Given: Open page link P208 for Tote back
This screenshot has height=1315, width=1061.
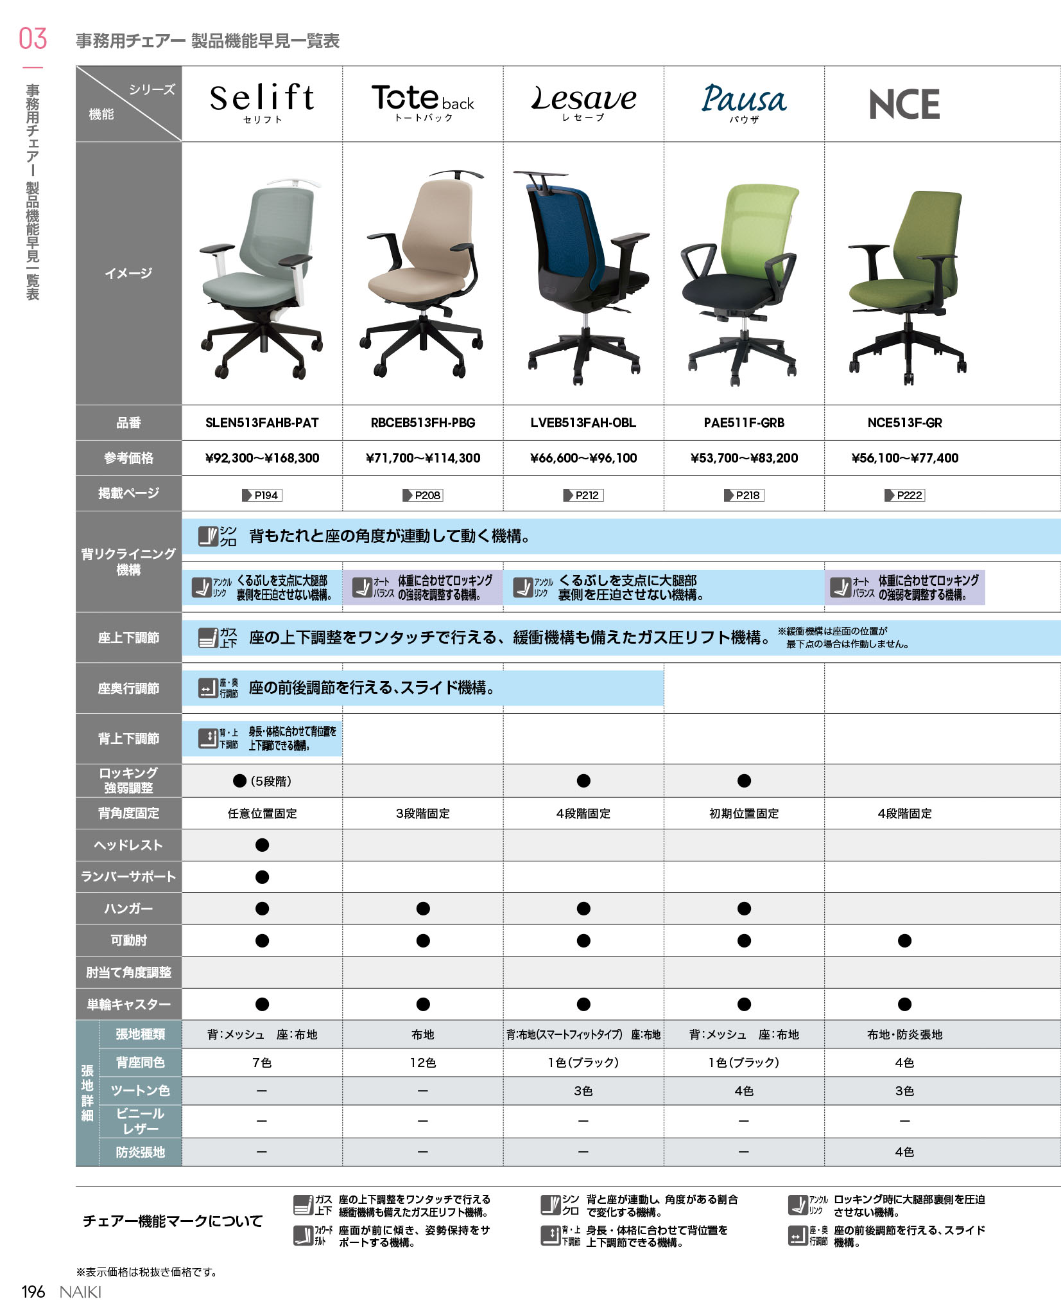Looking at the screenshot, I should [x=422, y=495].
